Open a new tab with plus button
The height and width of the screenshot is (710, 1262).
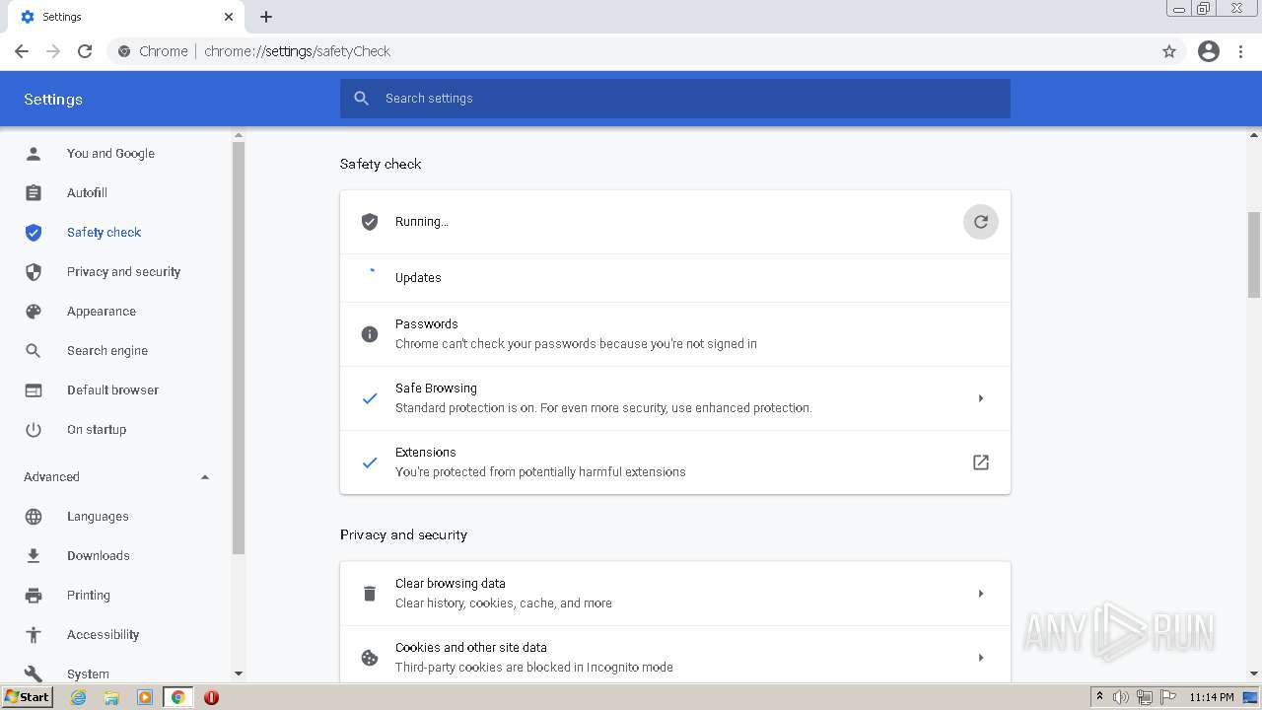[266, 17]
